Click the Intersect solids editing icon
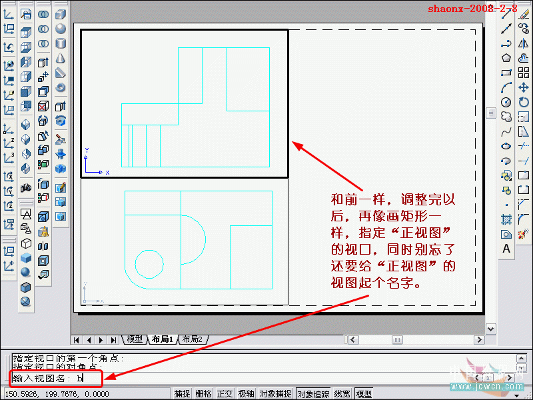The image size is (533, 400). coord(43,43)
